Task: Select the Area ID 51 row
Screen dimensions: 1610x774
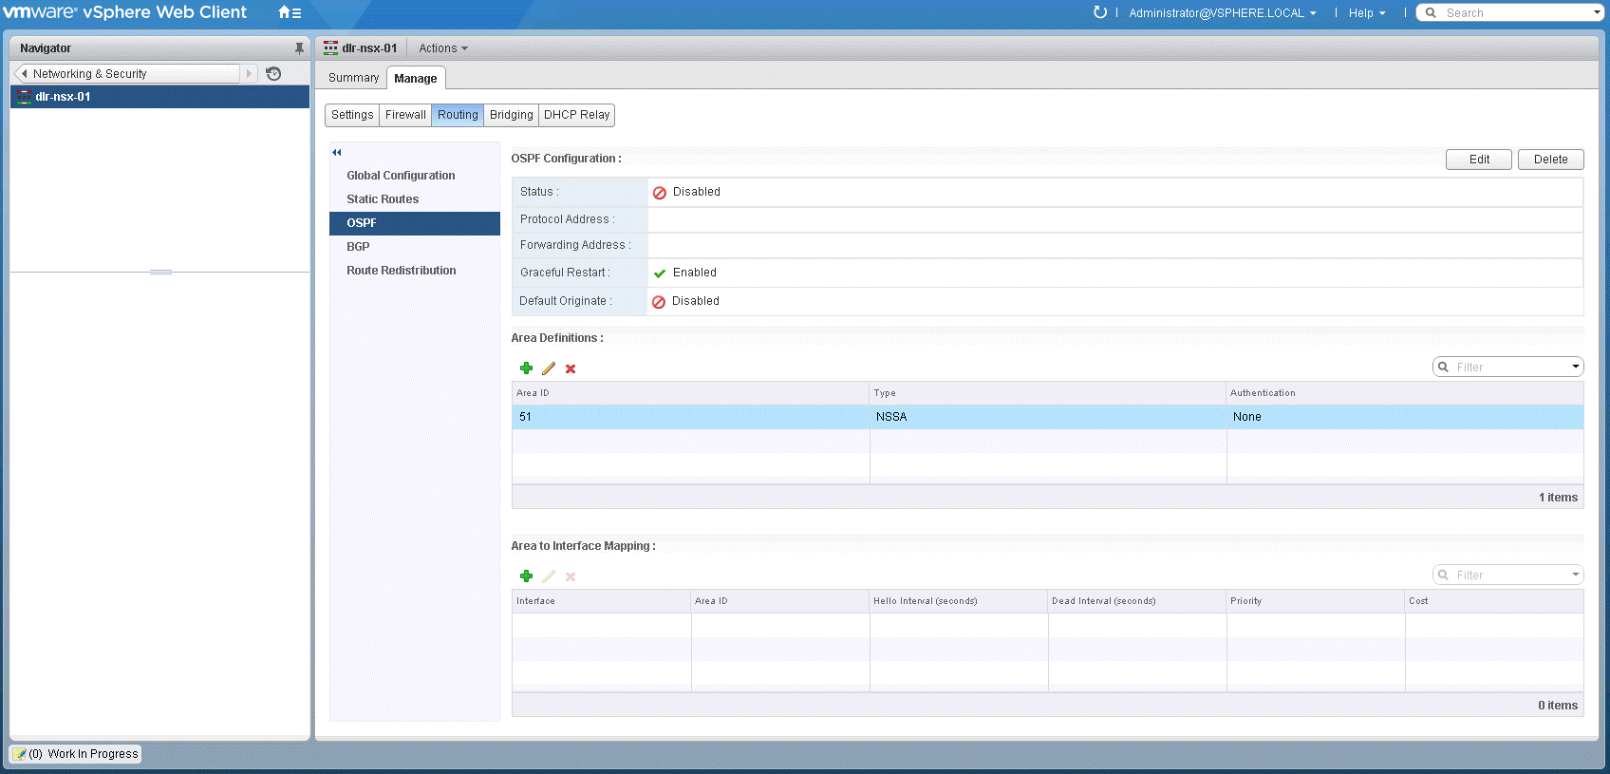Action: pyautogui.click(x=689, y=417)
